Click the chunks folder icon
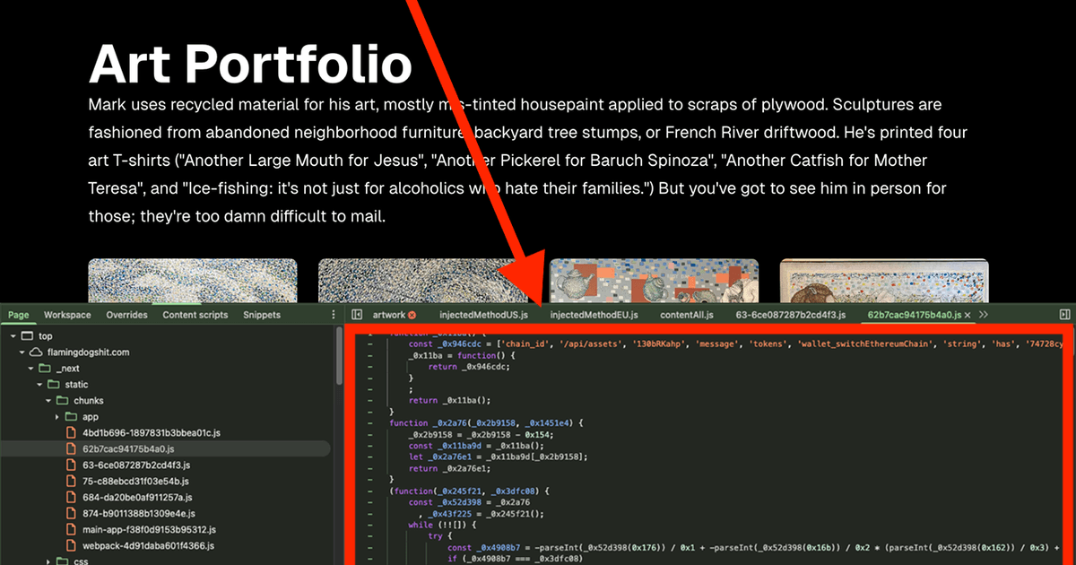 63,400
